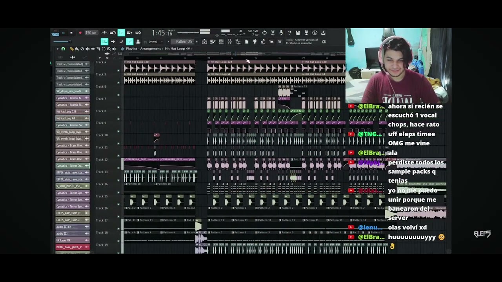Toggle note/clip grouping link icon
This screenshot has height=282, width=502.
click(129, 42)
